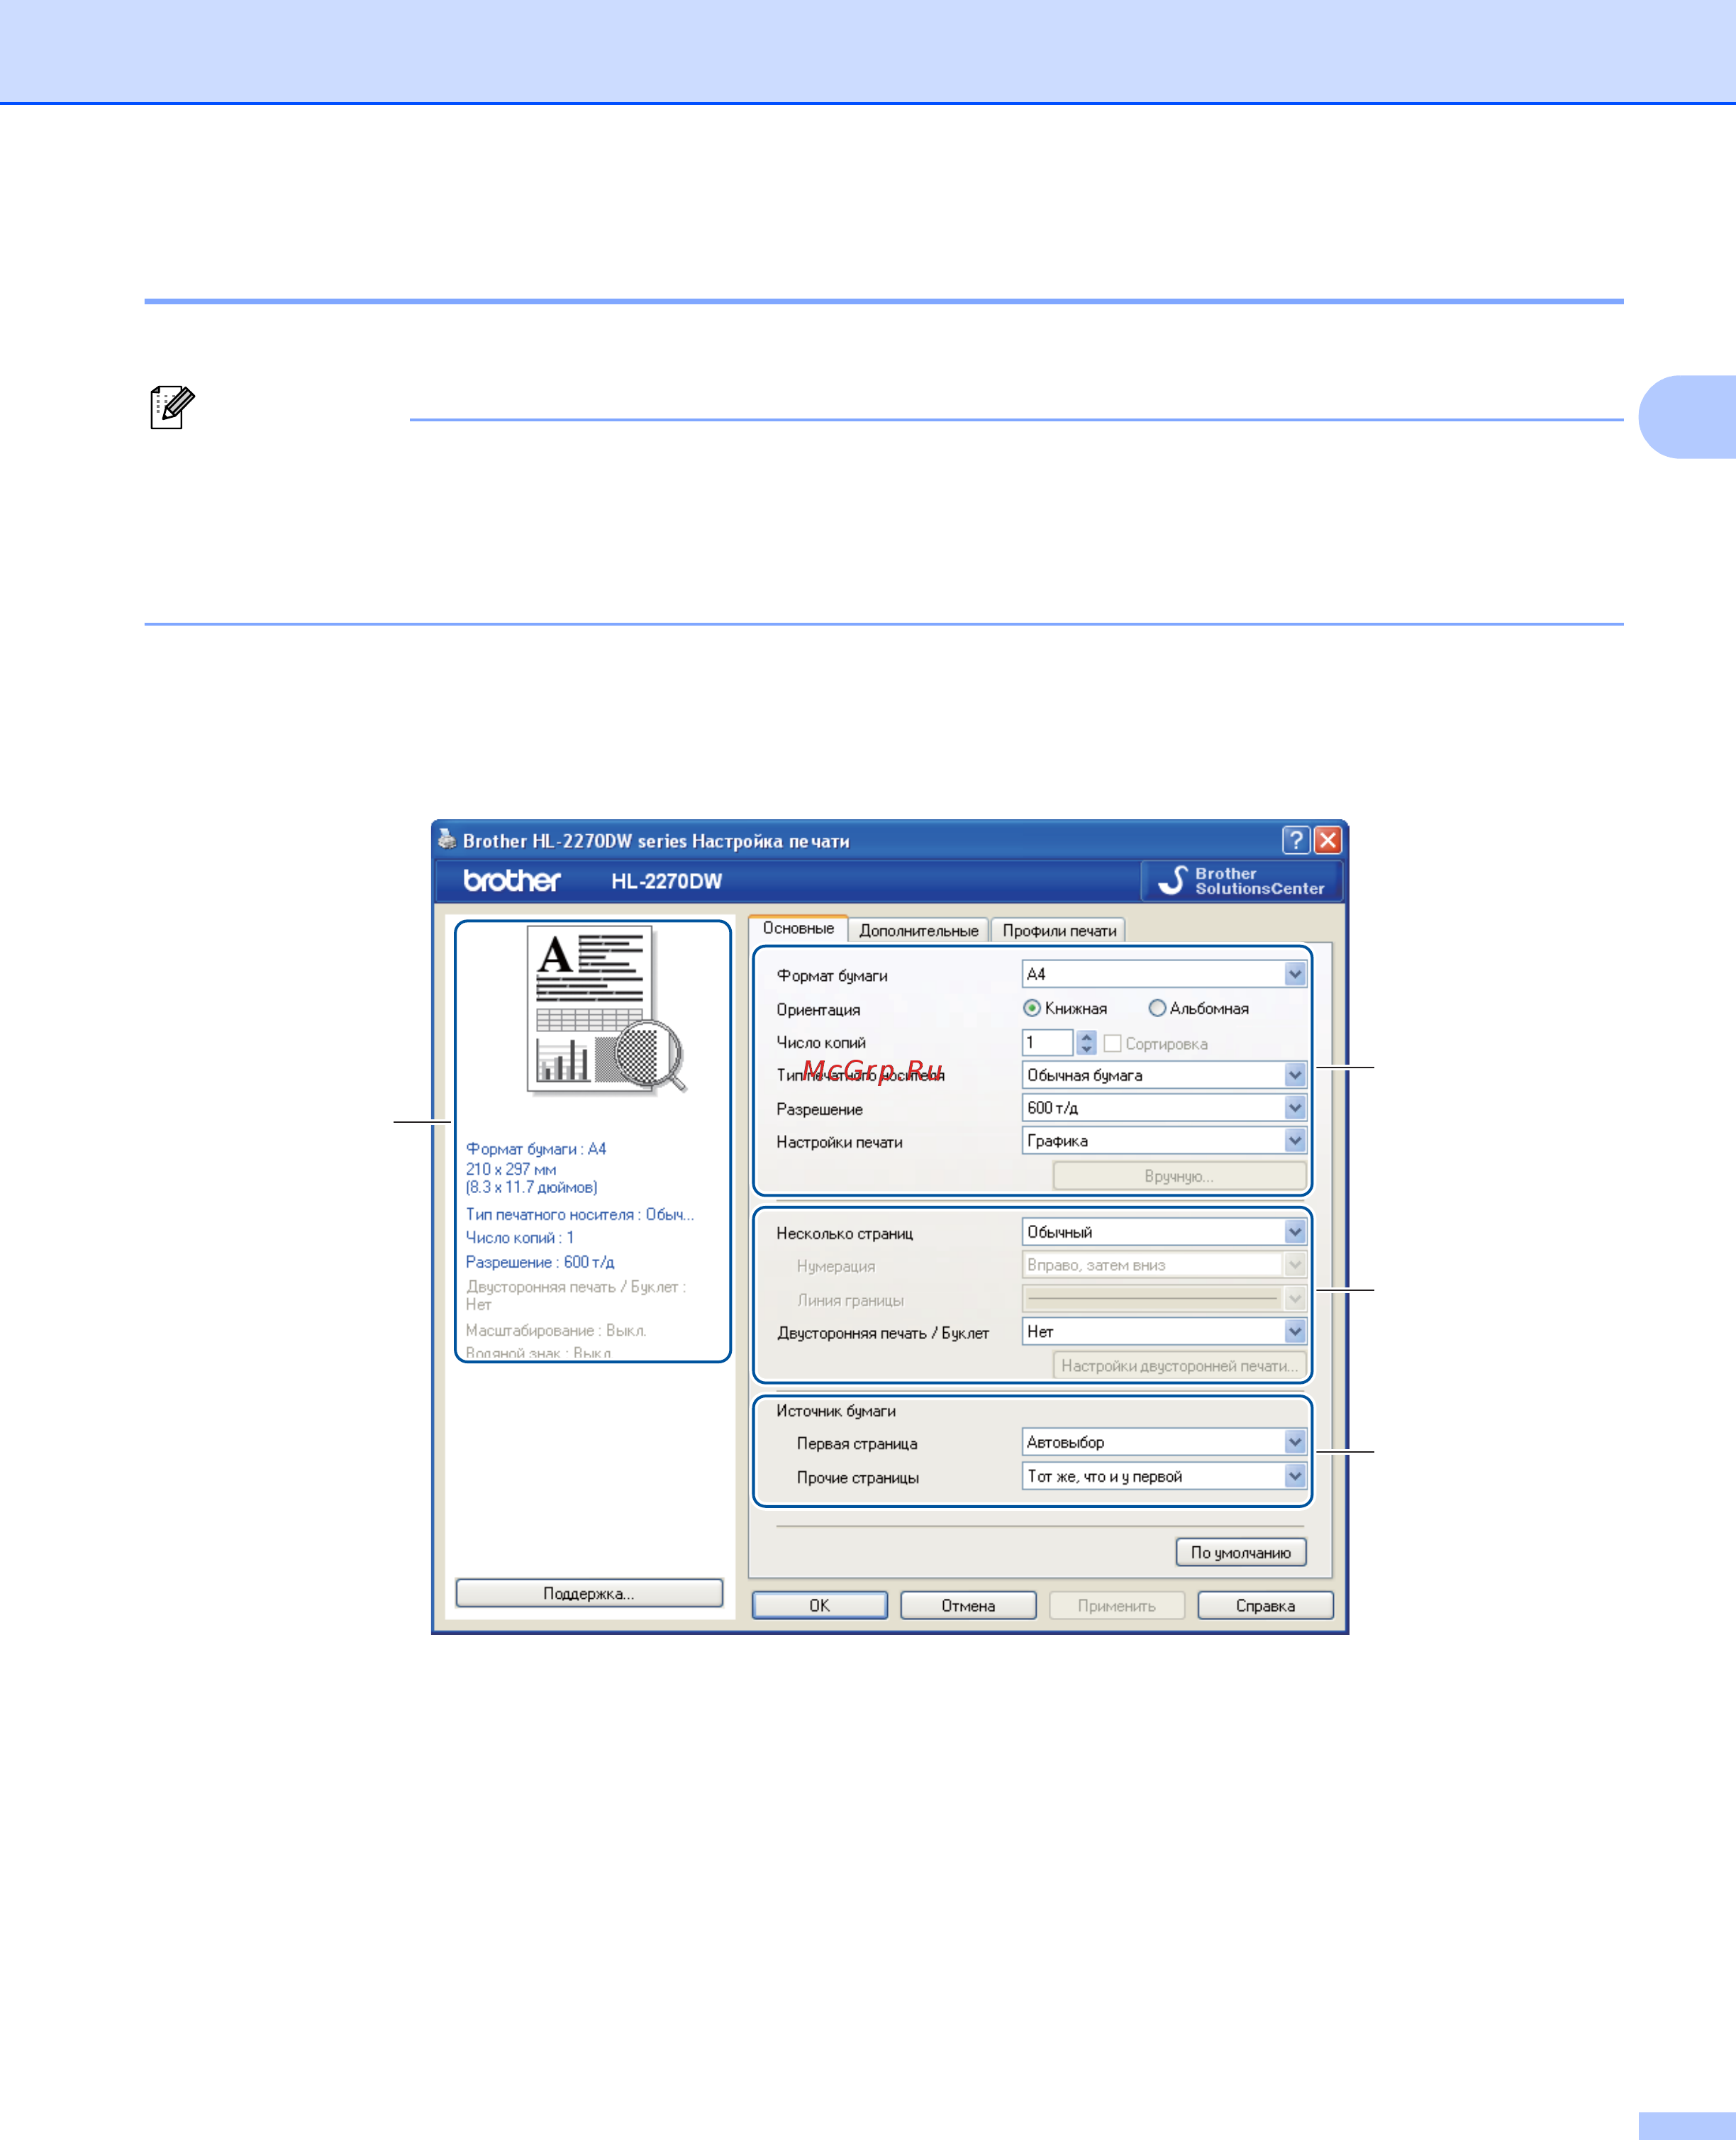Decrease the number of copies
1736x2140 pixels.
click(1087, 1049)
